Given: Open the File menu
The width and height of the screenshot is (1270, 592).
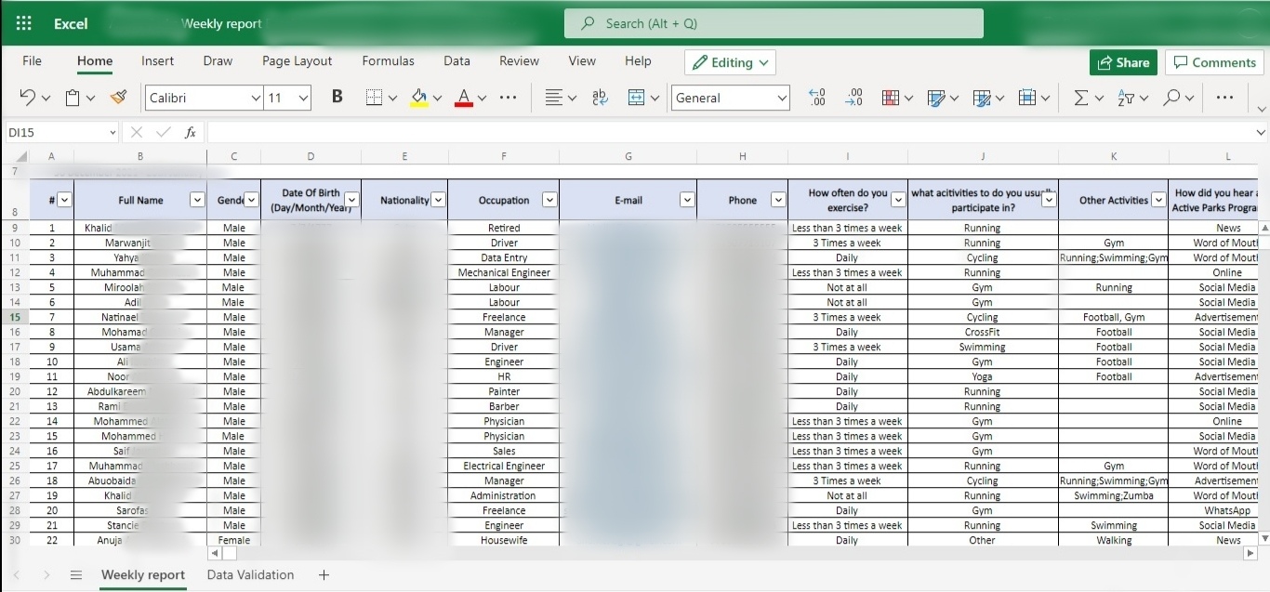Looking at the screenshot, I should pyautogui.click(x=32, y=60).
